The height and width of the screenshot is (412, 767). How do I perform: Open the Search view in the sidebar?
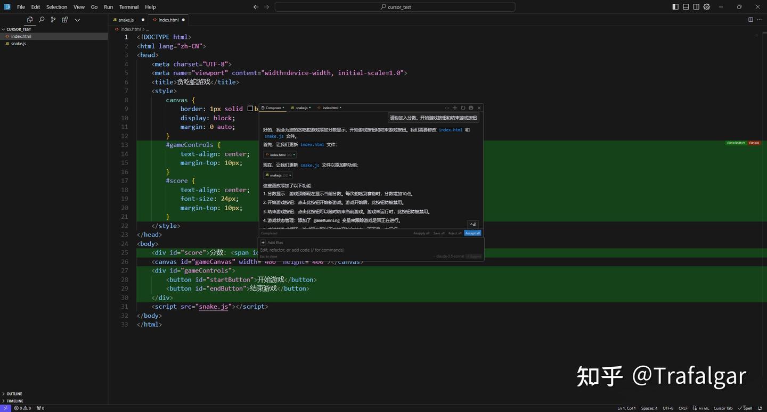tap(42, 20)
